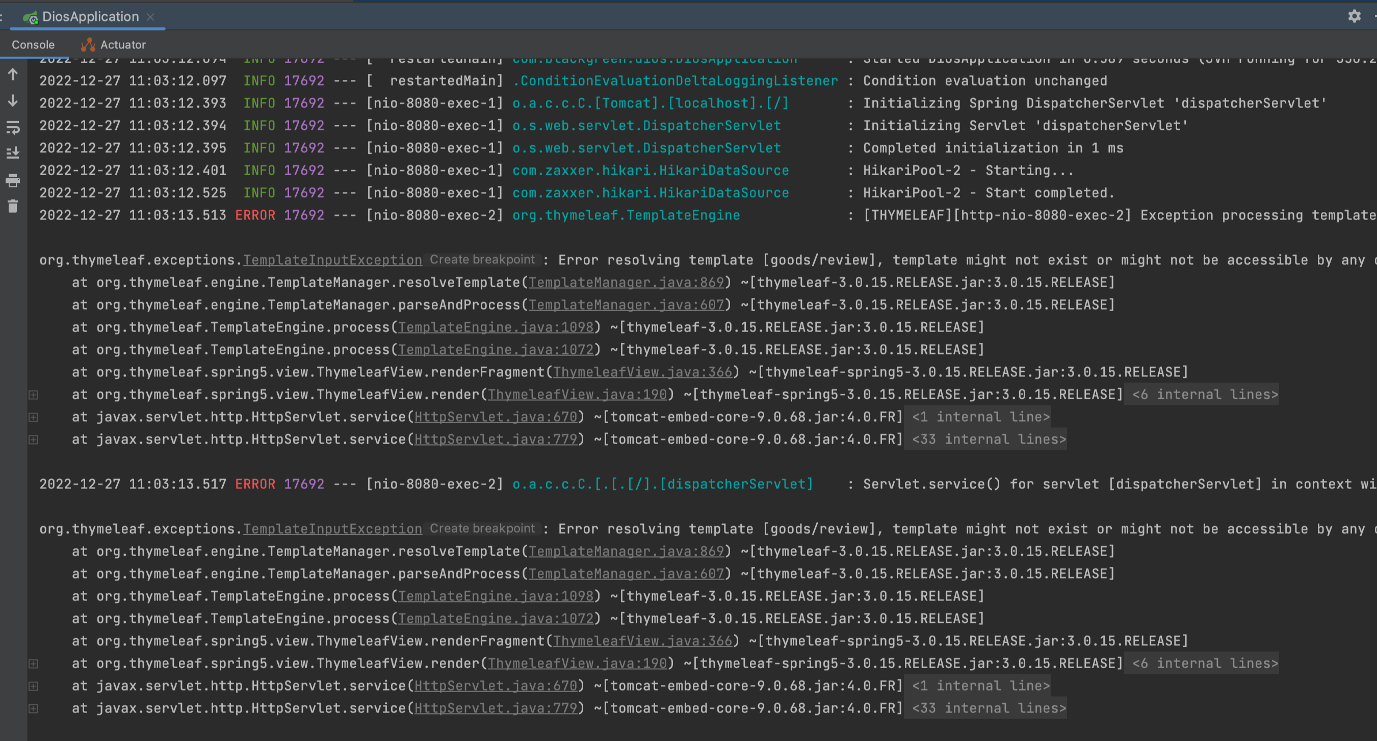Screen dimensions: 1377x741
Task: Toggle soft-wrap in the console
Action: pos(13,127)
